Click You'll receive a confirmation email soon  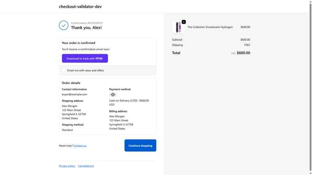click(85, 49)
